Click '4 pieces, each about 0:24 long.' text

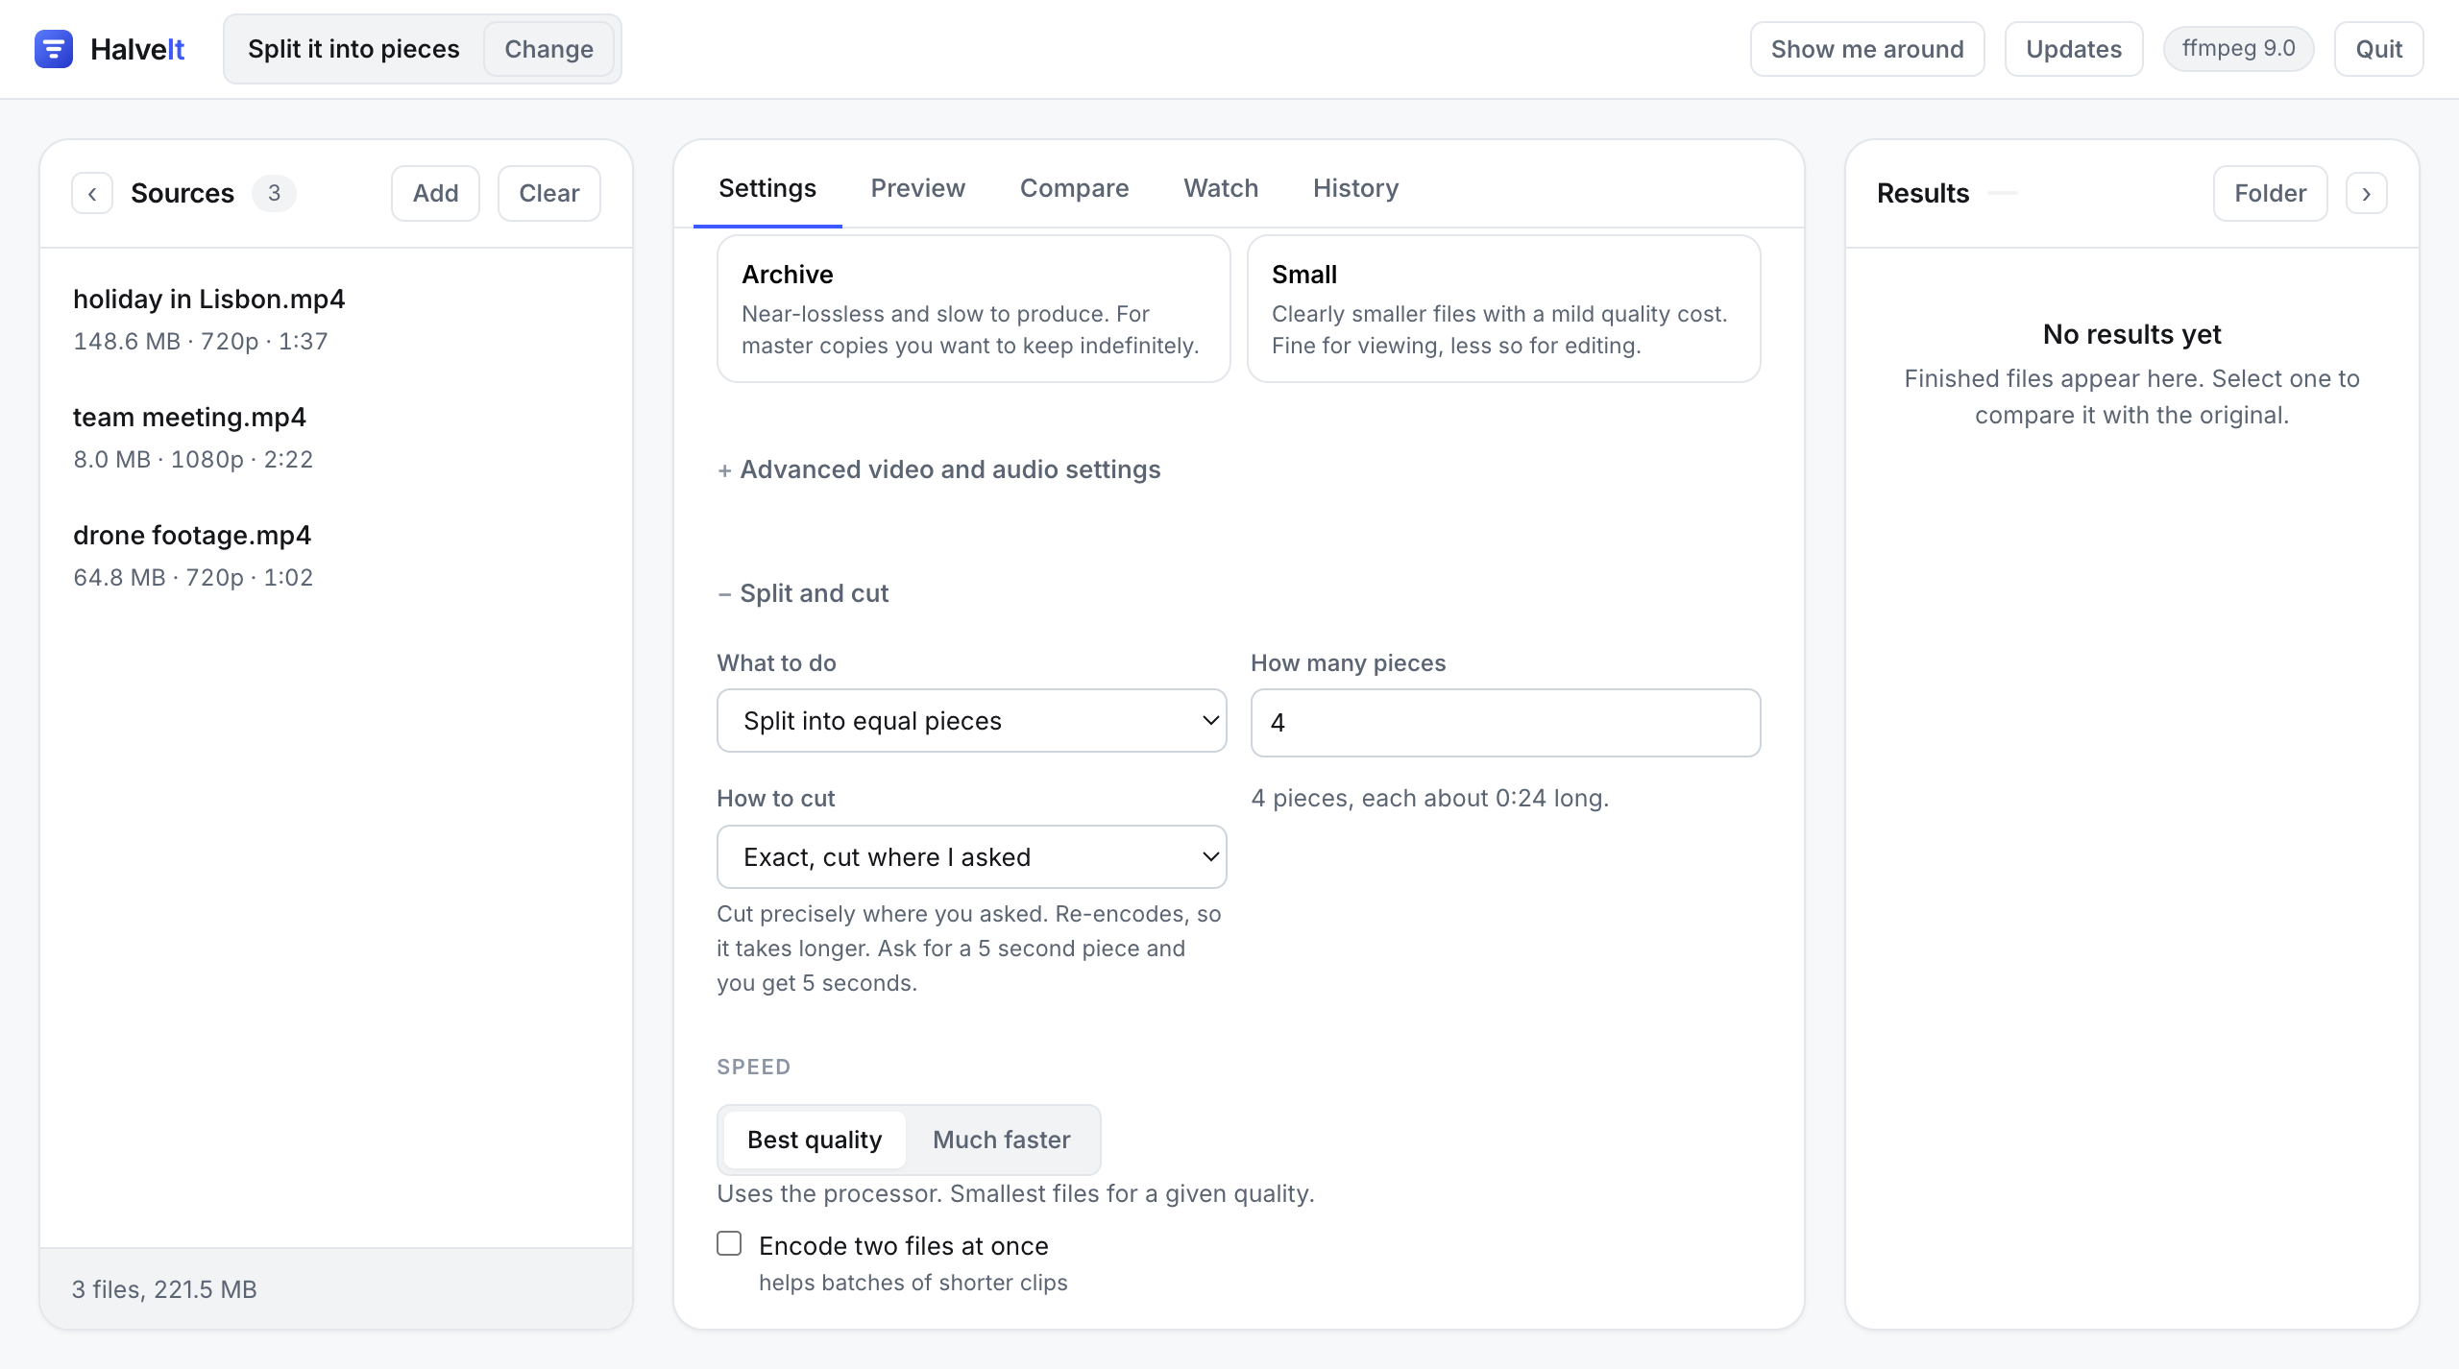[1429, 799]
